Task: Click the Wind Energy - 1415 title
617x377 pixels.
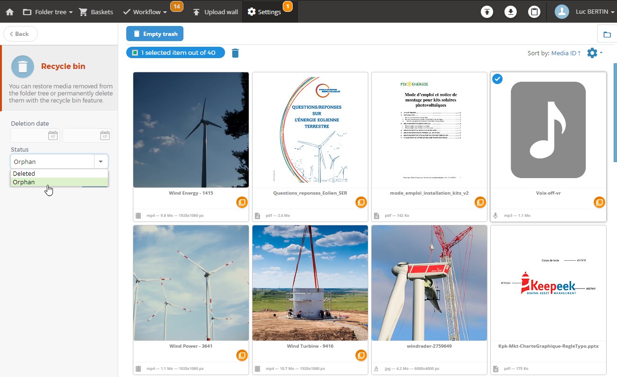Action: pos(191,193)
